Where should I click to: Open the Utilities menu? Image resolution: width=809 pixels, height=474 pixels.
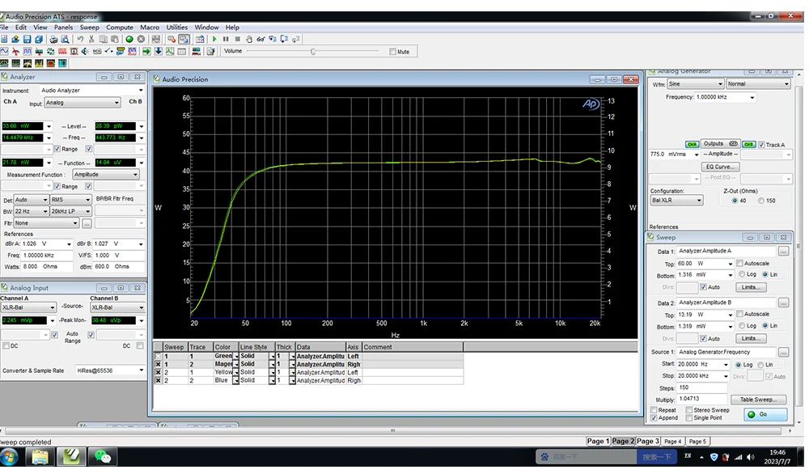[177, 28]
